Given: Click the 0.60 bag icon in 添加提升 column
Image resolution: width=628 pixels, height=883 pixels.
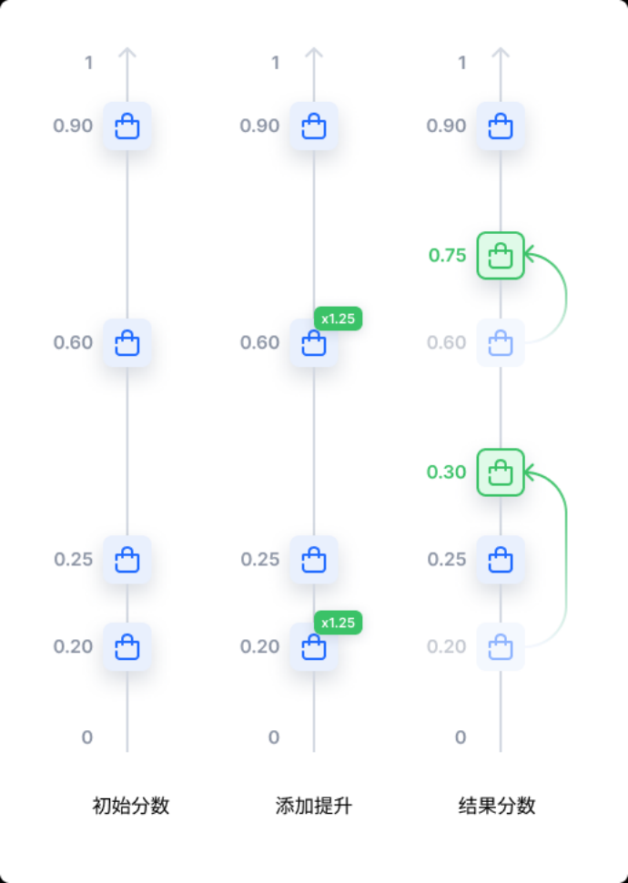Looking at the screenshot, I should click(314, 342).
